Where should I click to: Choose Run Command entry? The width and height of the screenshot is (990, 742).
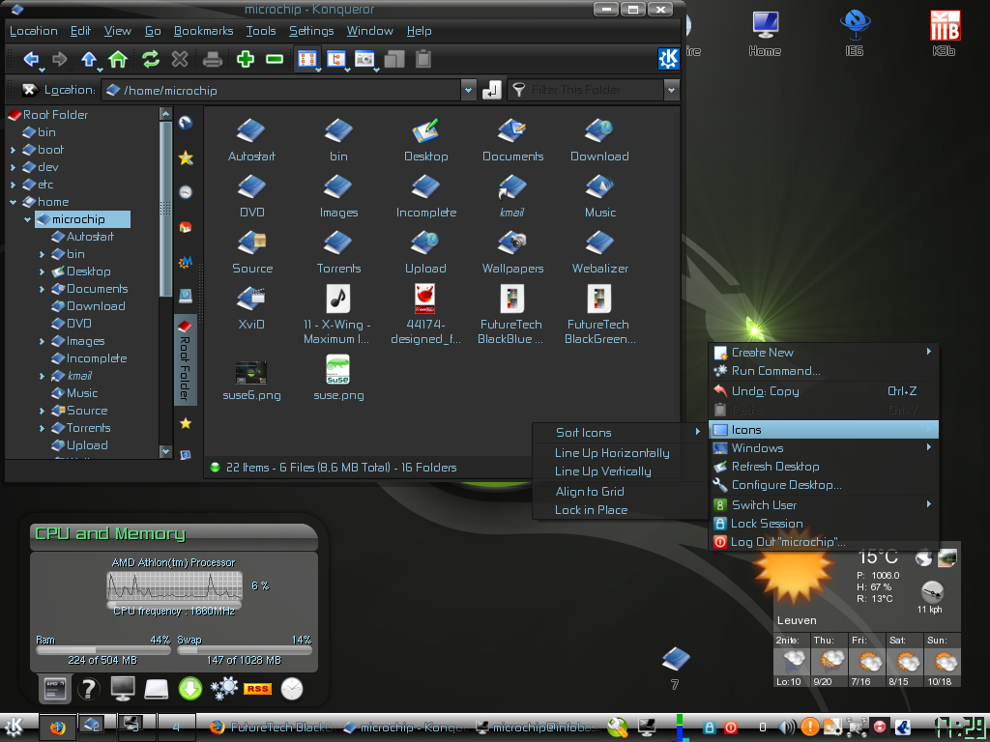(824, 371)
